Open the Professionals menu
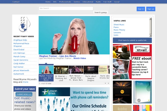 (65, 2)
